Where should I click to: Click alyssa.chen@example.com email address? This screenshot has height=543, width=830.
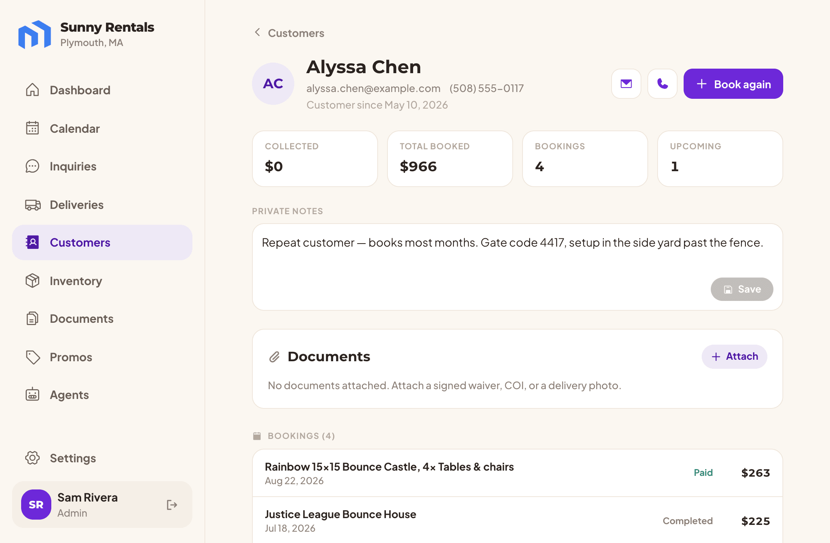[373, 88]
